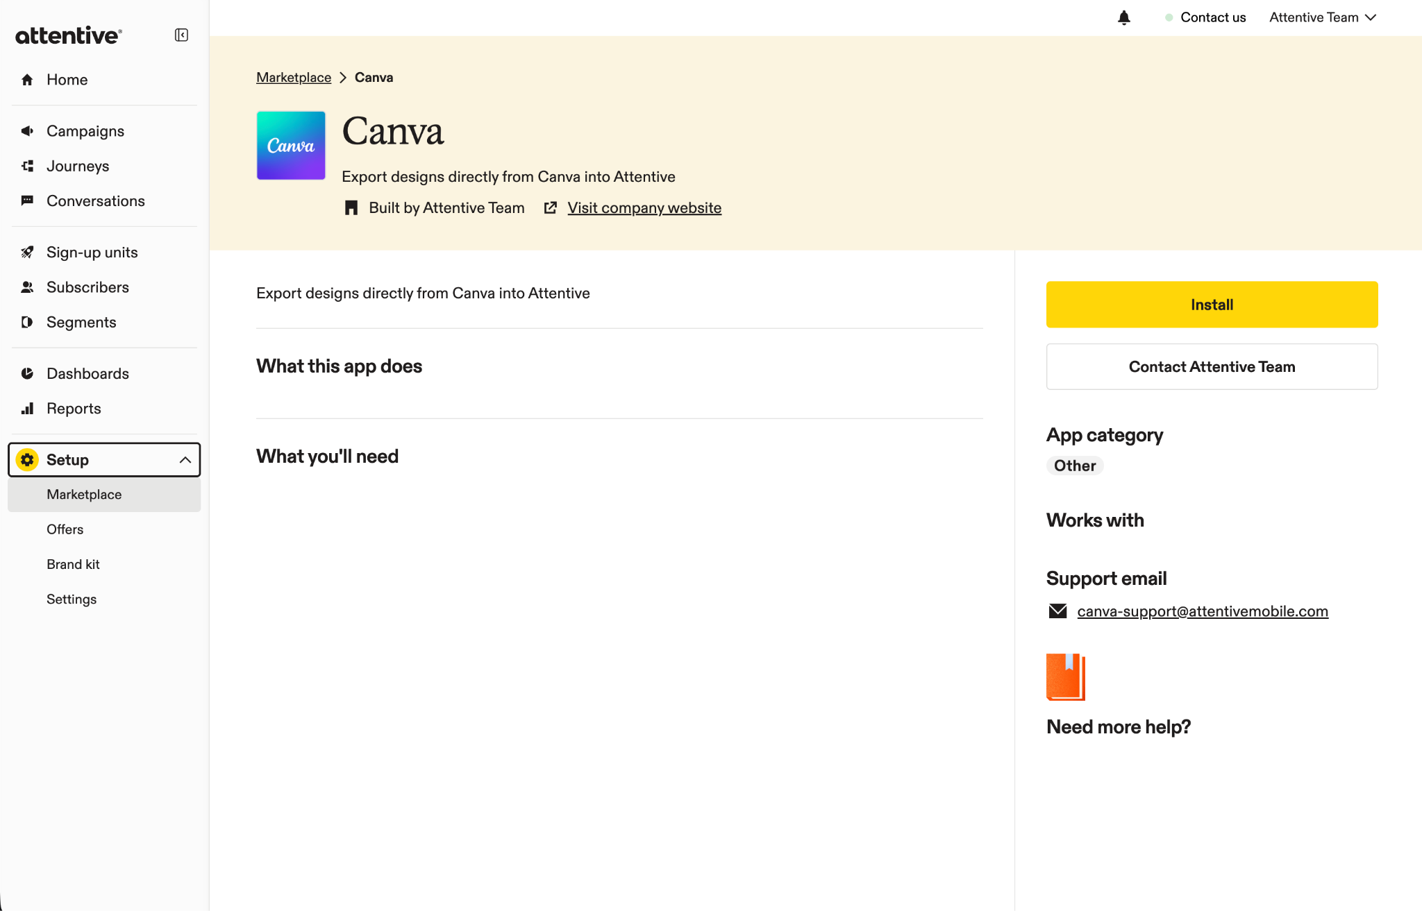Open Visit company website link

[x=644, y=207]
